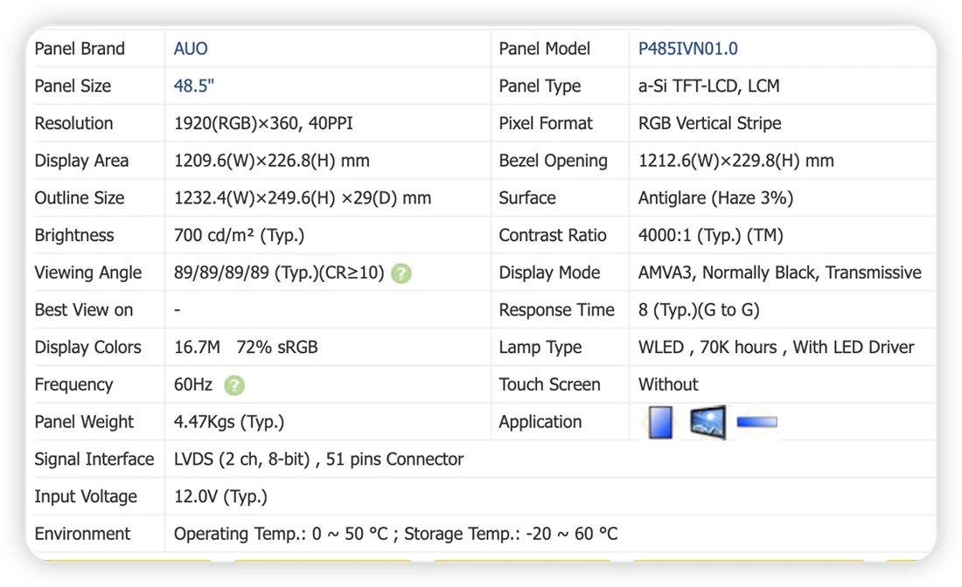962x587 pixels.
Task: Click the Viewing Angle help question-mark icon
Action: [401, 273]
